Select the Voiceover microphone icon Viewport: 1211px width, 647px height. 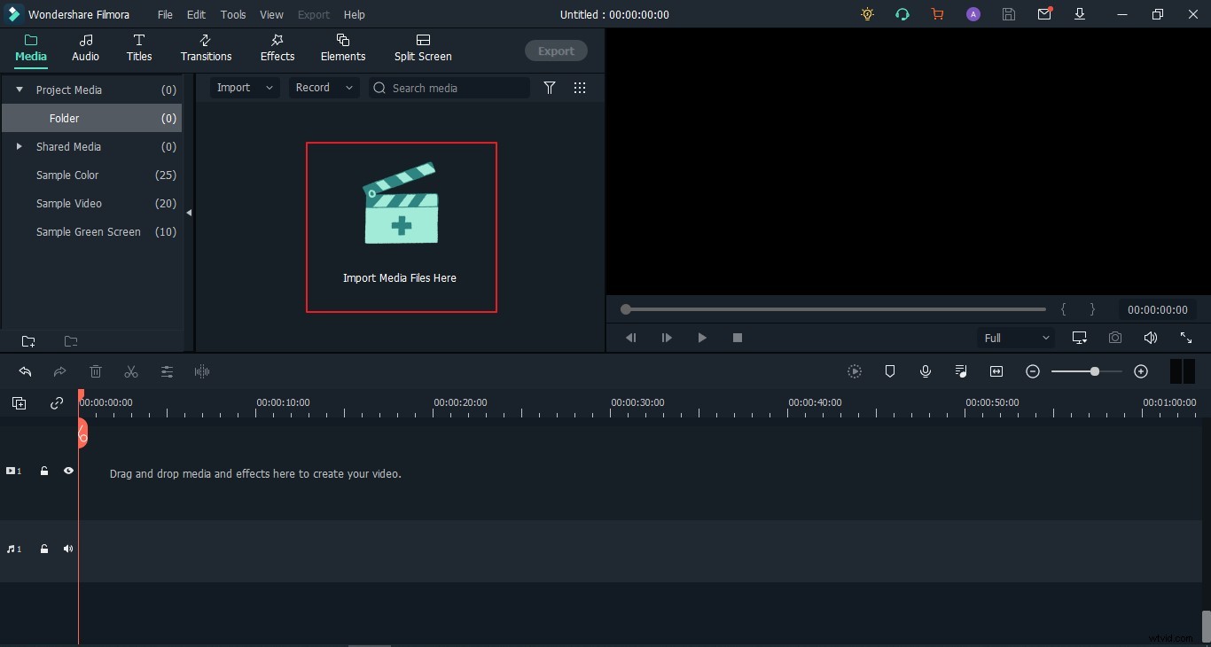pos(926,372)
